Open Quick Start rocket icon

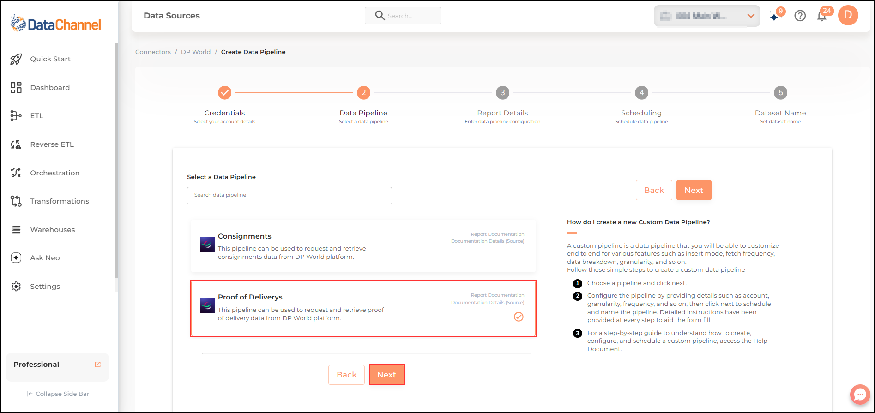16,59
